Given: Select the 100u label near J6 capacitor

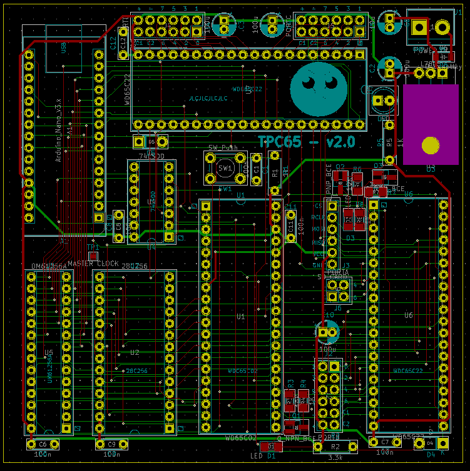Looking at the screenshot, I should (x=328, y=350).
